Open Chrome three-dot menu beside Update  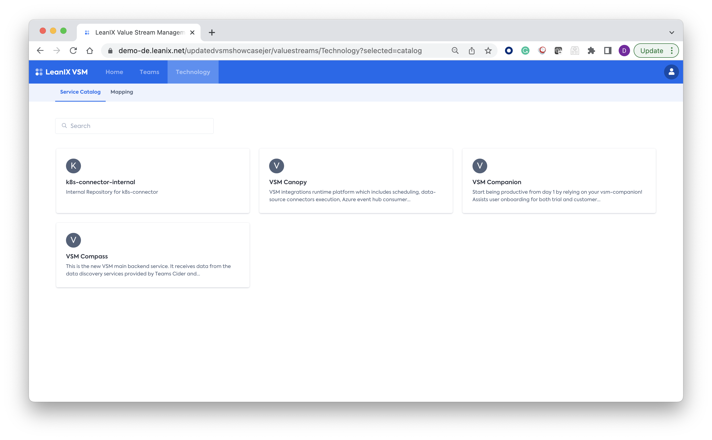tap(672, 51)
